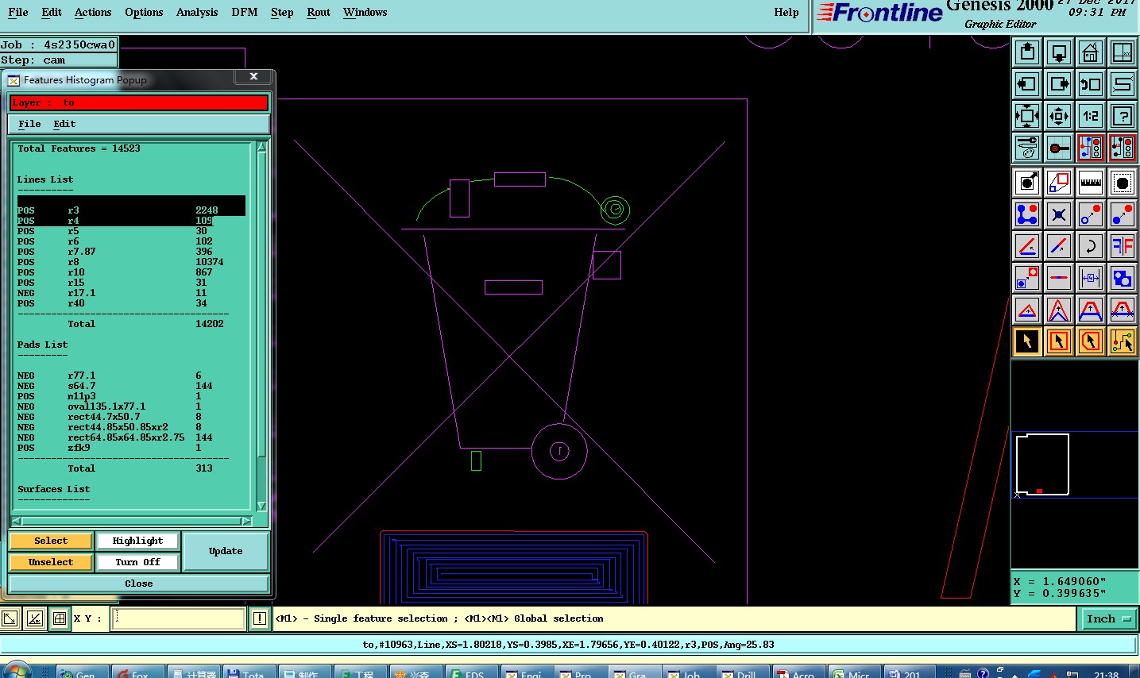Click the delete feature X icon
Viewport: 1140px width, 678px height.
tap(1059, 214)
